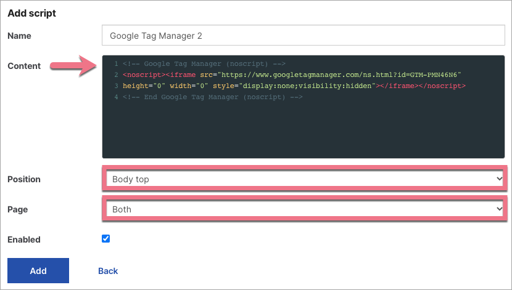Click the Page label
Viewport: 512px width, 290px height.
click(18, 209)
